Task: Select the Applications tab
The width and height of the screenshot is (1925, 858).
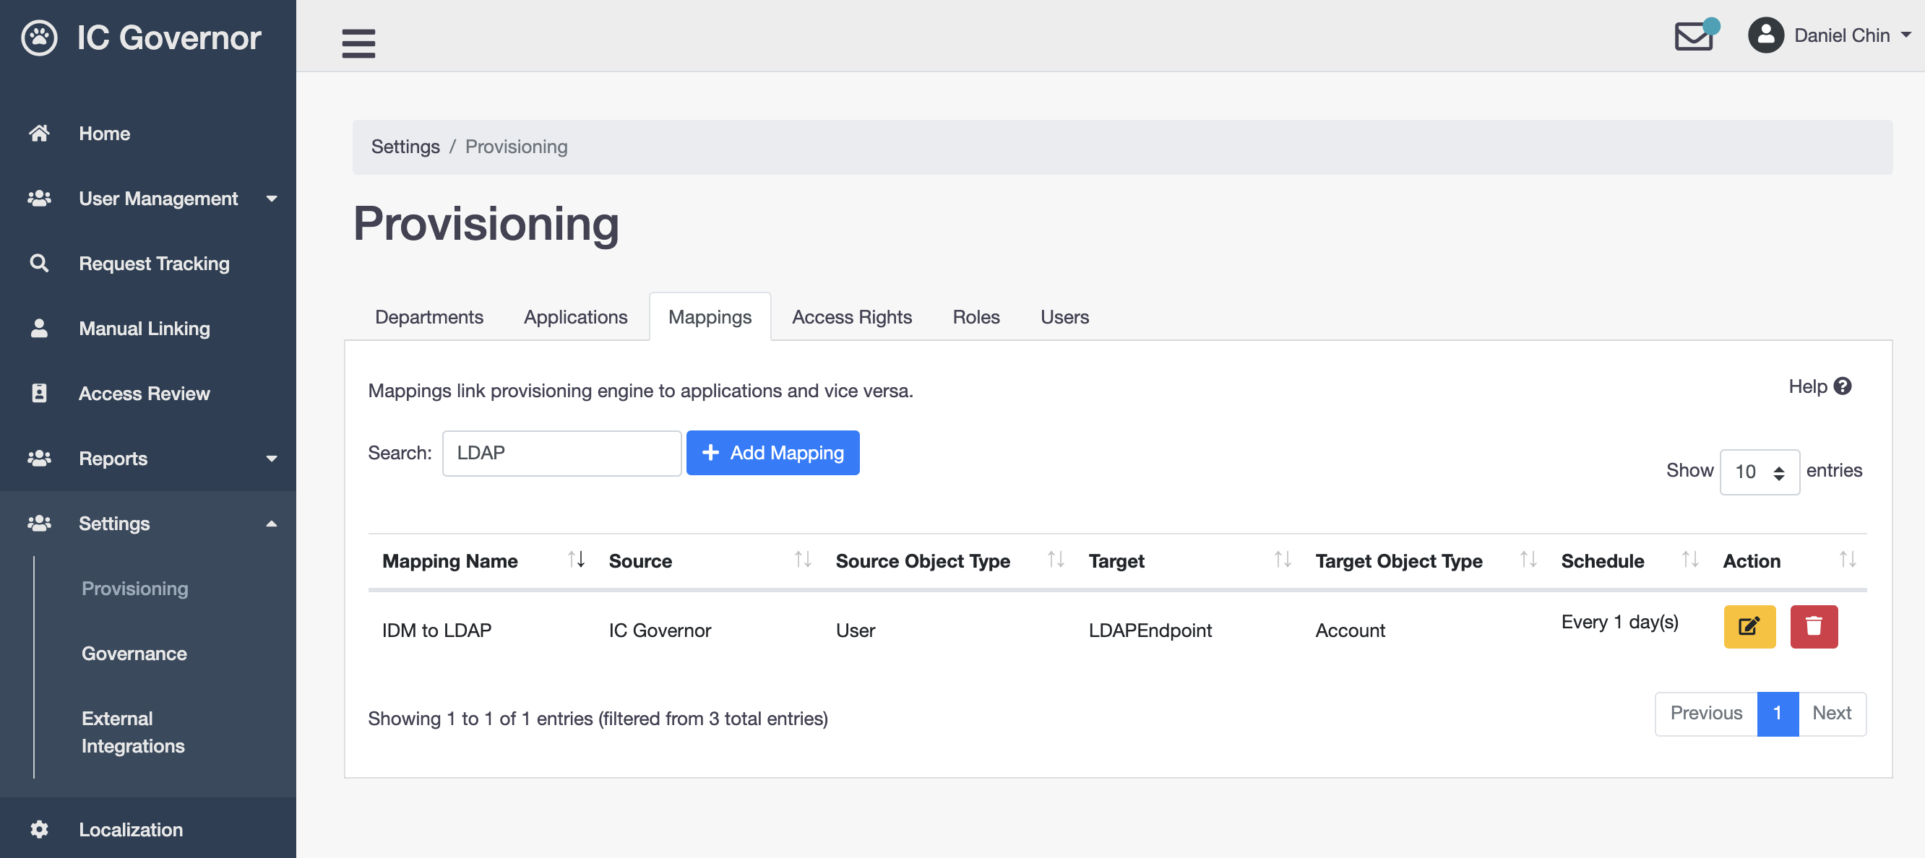Action: point(576,316)
